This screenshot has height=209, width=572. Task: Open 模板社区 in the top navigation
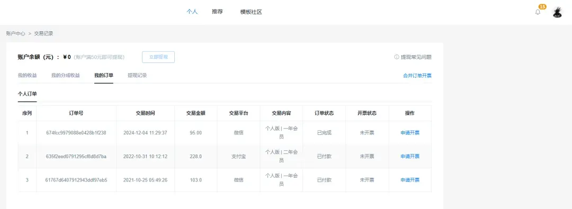[251, 12]
